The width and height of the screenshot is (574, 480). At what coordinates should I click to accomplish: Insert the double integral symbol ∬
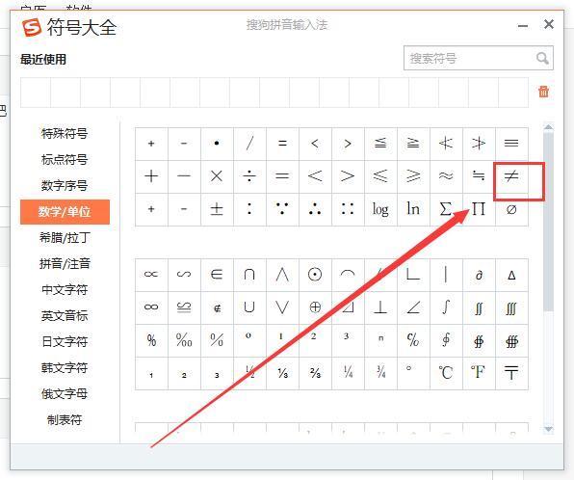tap(479, 307)
